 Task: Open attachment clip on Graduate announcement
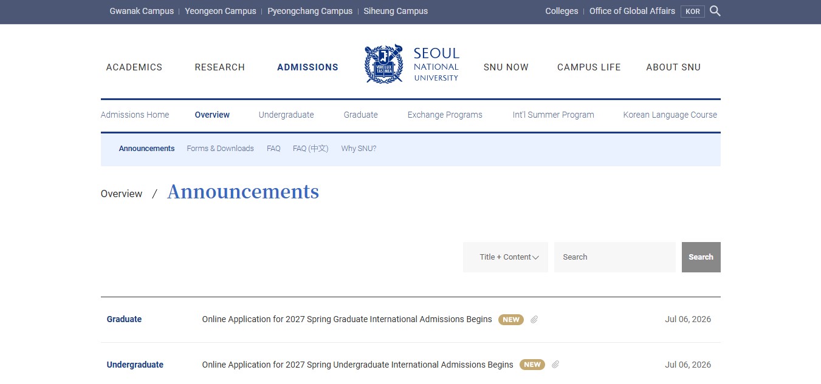(534, 320)
